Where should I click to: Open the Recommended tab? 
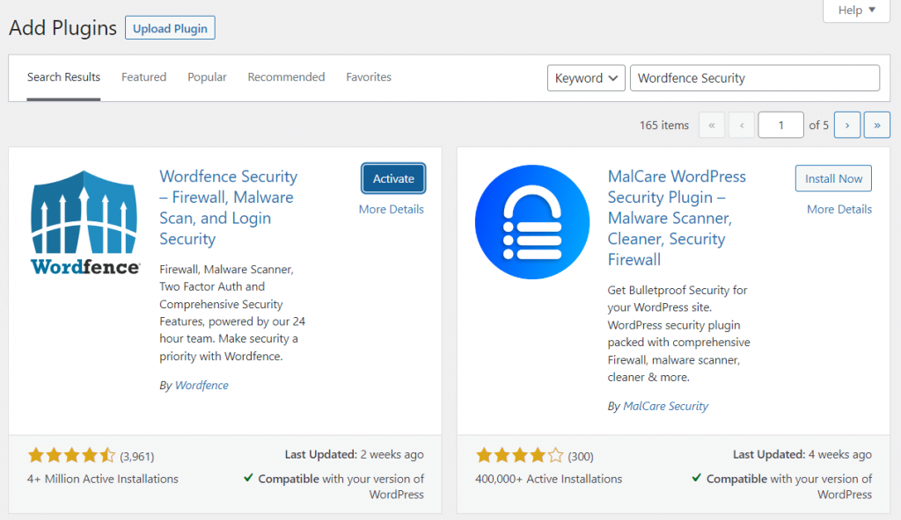[286, 77]
